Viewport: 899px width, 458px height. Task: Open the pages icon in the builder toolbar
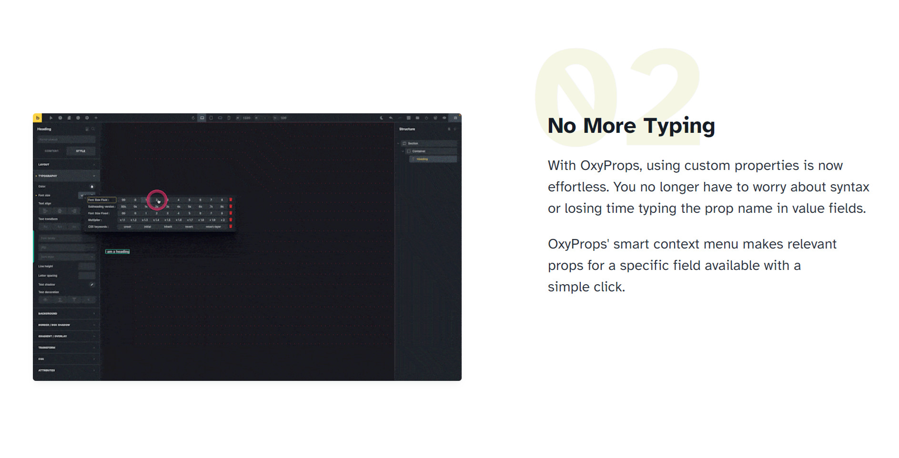(69, 118)
